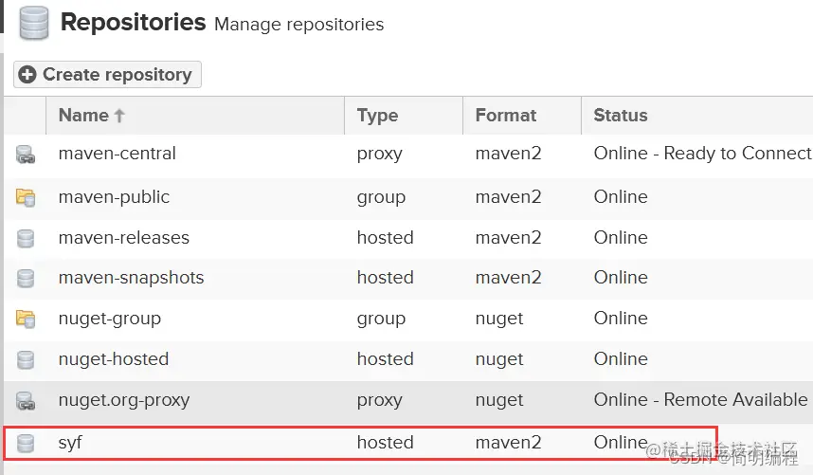The image size is (813, 475).
Task: Click hosted type in maven-snapshots row
Action: click(386, 278)
